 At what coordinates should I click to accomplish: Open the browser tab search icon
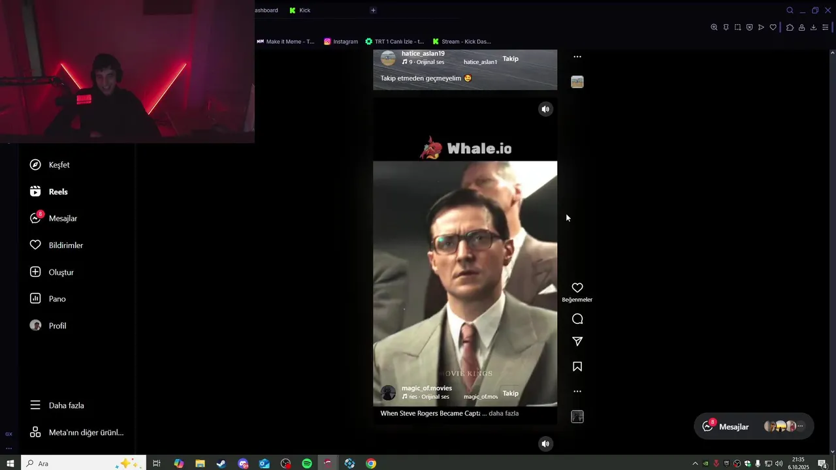coord(790,10)
